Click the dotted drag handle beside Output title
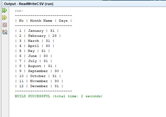 pos(3,4)
